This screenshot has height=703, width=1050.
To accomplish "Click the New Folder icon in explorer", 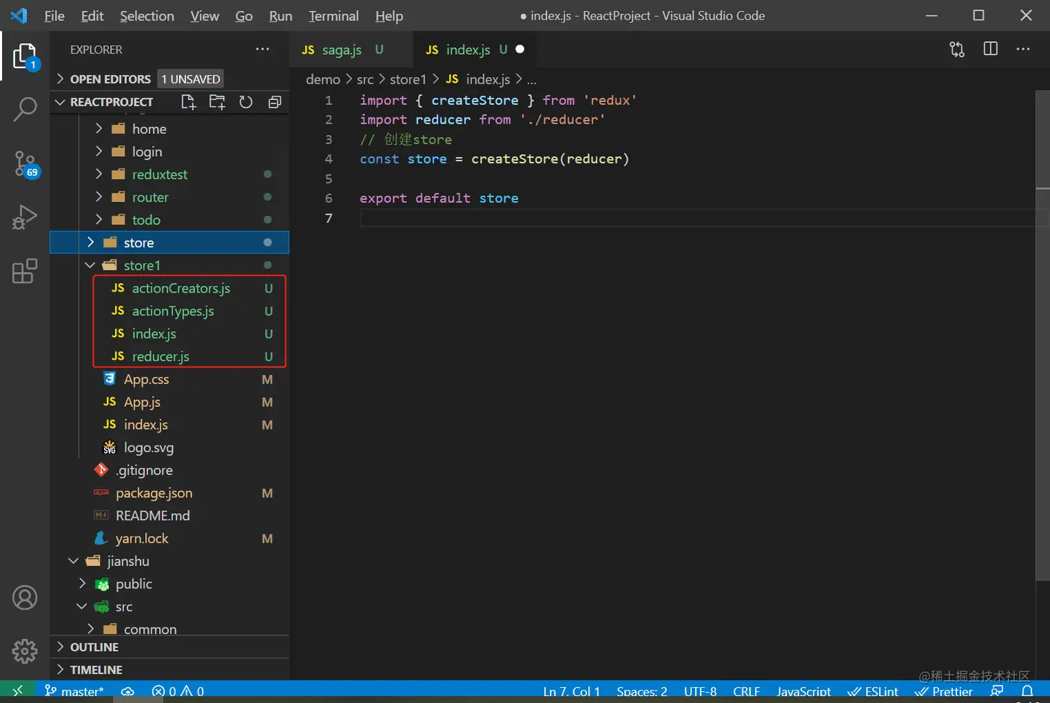I will tap(217, 102).
